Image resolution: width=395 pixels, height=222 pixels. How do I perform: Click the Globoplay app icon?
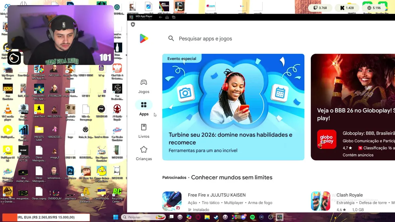coord(327,139)
